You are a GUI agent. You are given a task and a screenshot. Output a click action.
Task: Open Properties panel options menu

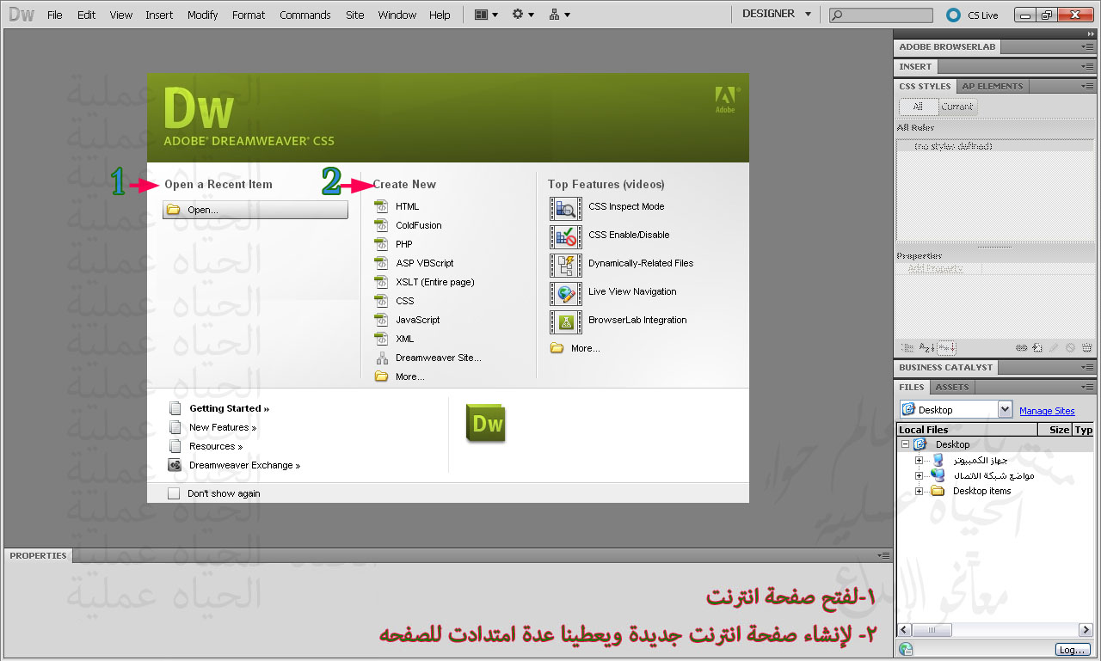884,556
